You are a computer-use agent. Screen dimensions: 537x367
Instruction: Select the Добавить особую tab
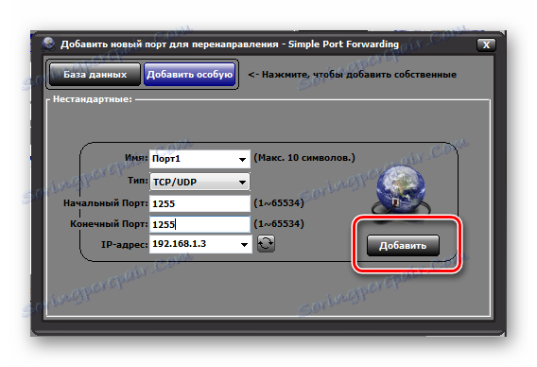190,75
